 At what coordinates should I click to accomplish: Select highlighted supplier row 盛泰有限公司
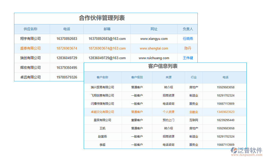(x=32, y=48)
